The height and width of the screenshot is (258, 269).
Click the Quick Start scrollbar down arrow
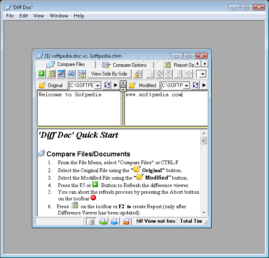click(x=204, y=213)
